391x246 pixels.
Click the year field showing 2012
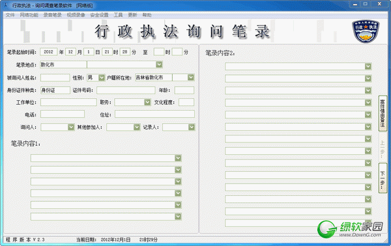(x=49, y=52)
